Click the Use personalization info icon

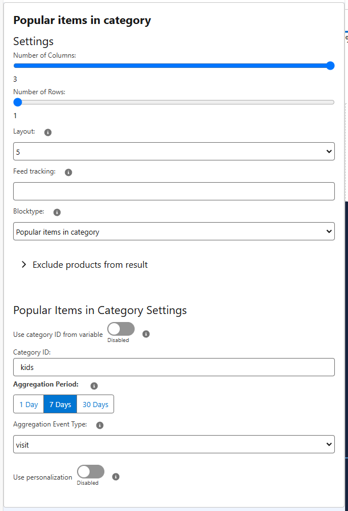(116, 477)
